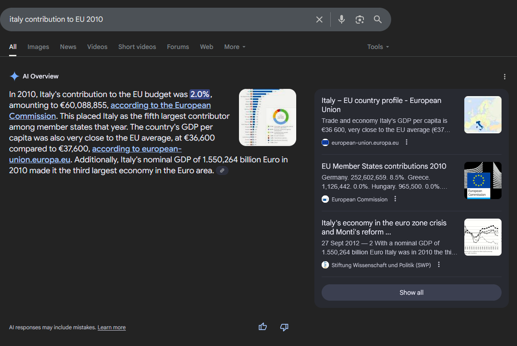The width and height of the screenshot is (517, 346).
Task: Select the All tab
Action: [x=13, y=47]
